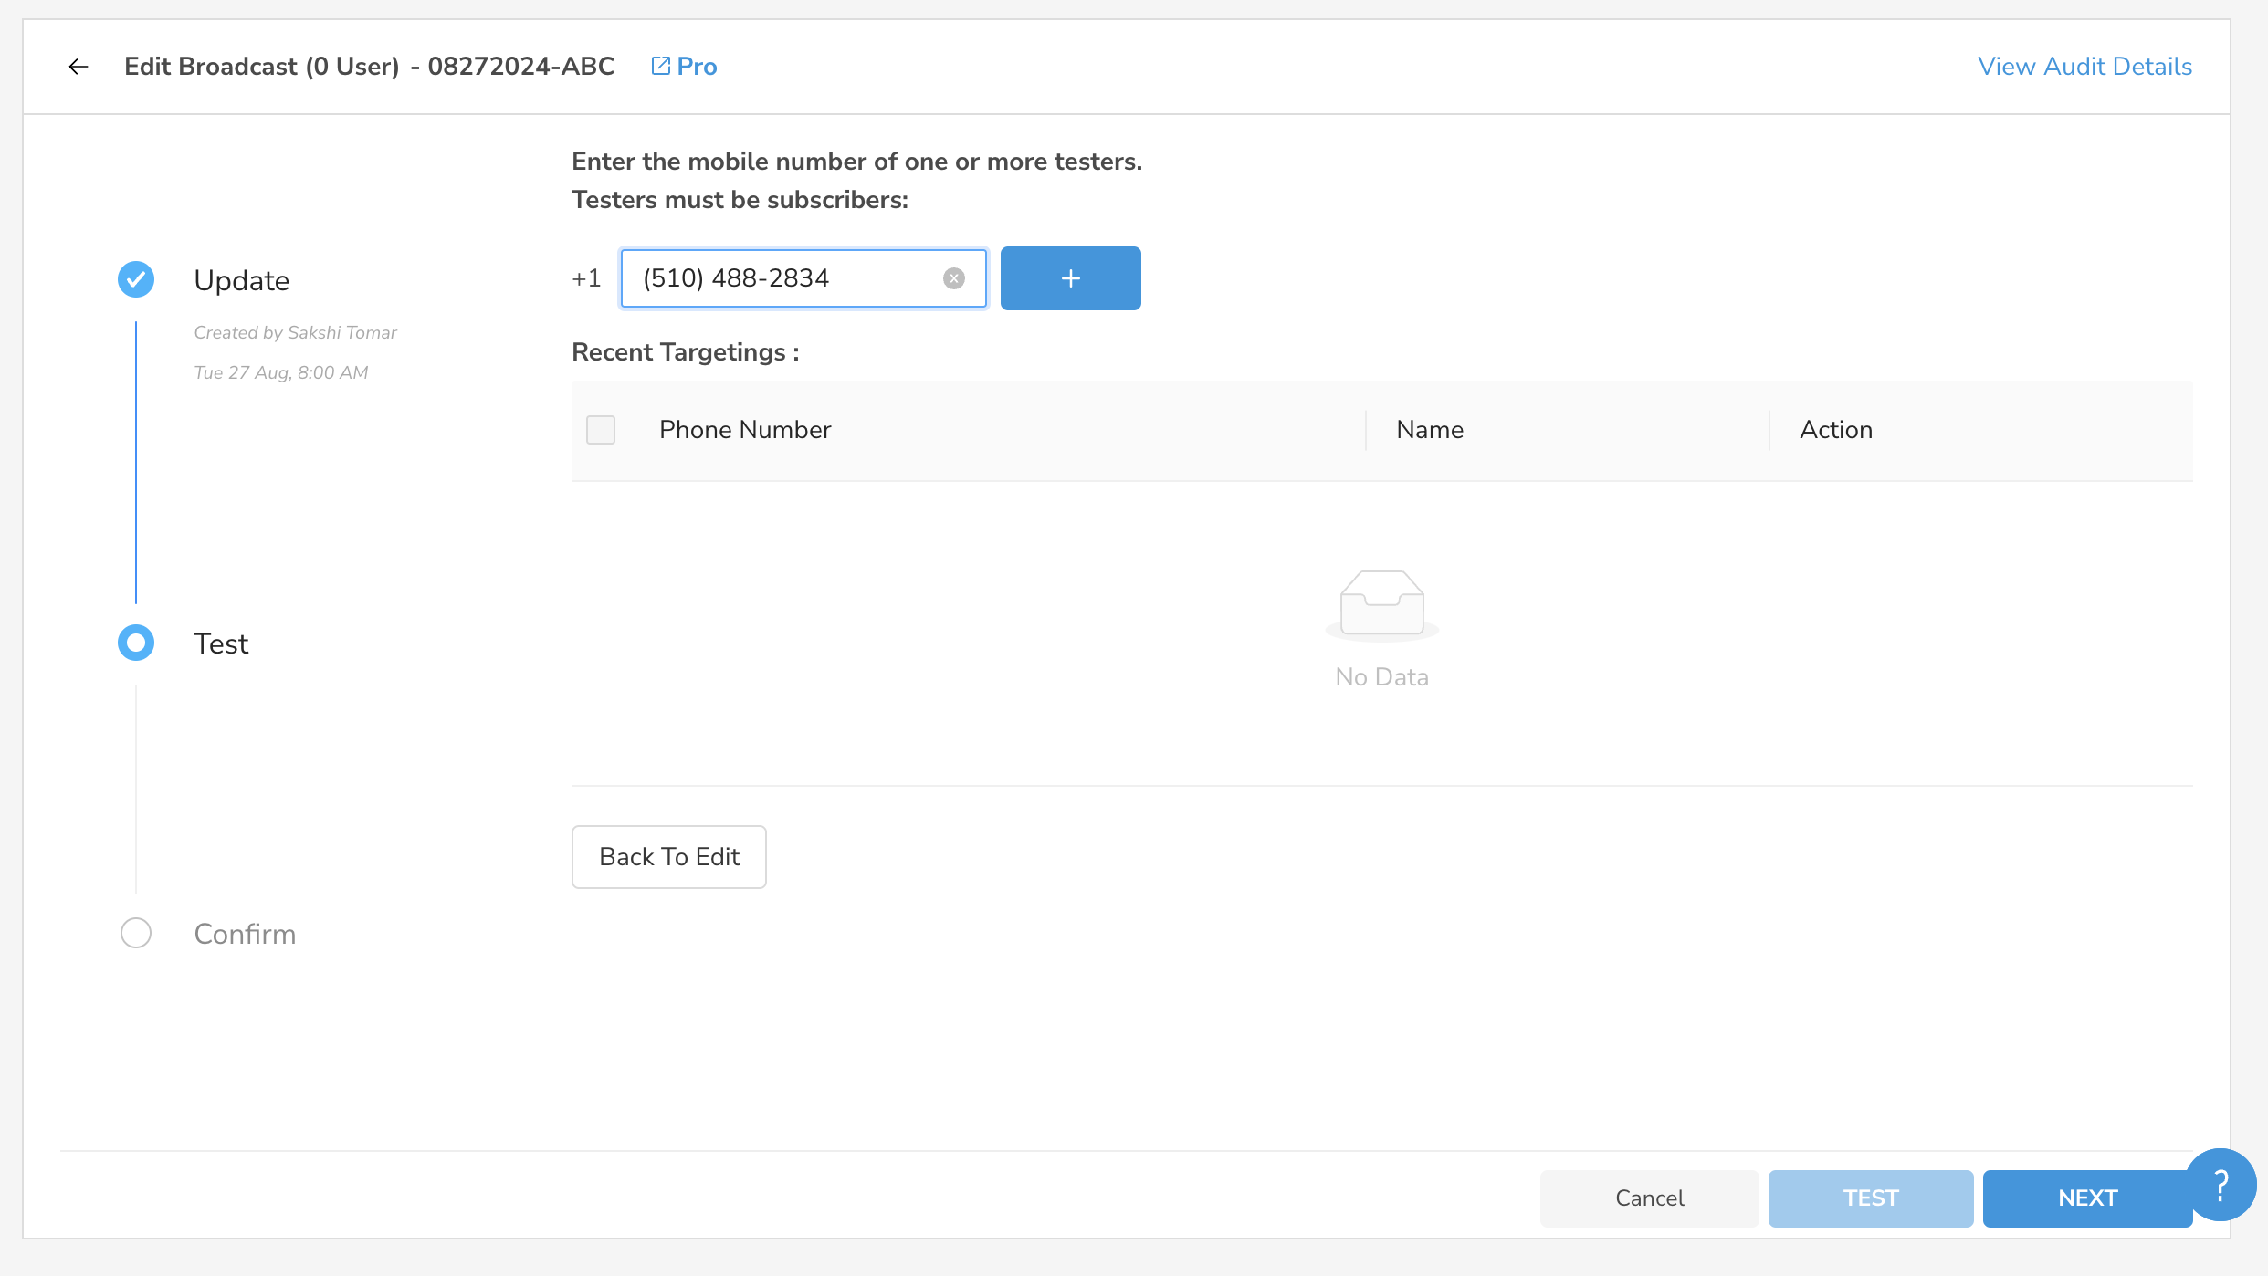Select the Confirm step circle indicator
Screen dimensions: 2268x1276
tap(136, 933)
